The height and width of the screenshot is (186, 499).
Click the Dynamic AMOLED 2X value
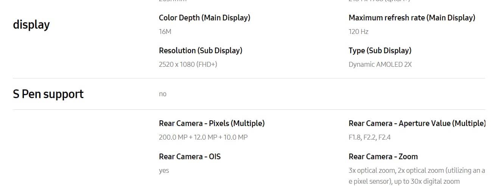point(380,65)
